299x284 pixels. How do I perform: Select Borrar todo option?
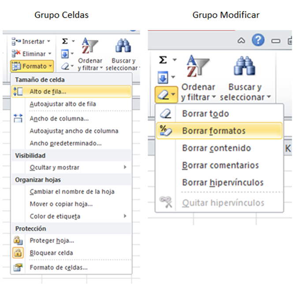pyautogui.click(x=205, y=114)
